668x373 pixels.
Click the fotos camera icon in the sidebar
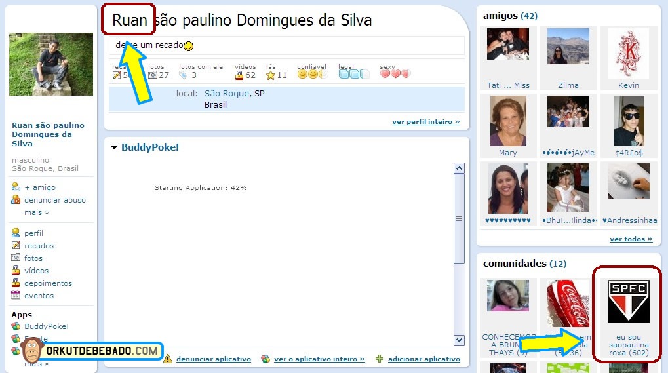point(16,257)
